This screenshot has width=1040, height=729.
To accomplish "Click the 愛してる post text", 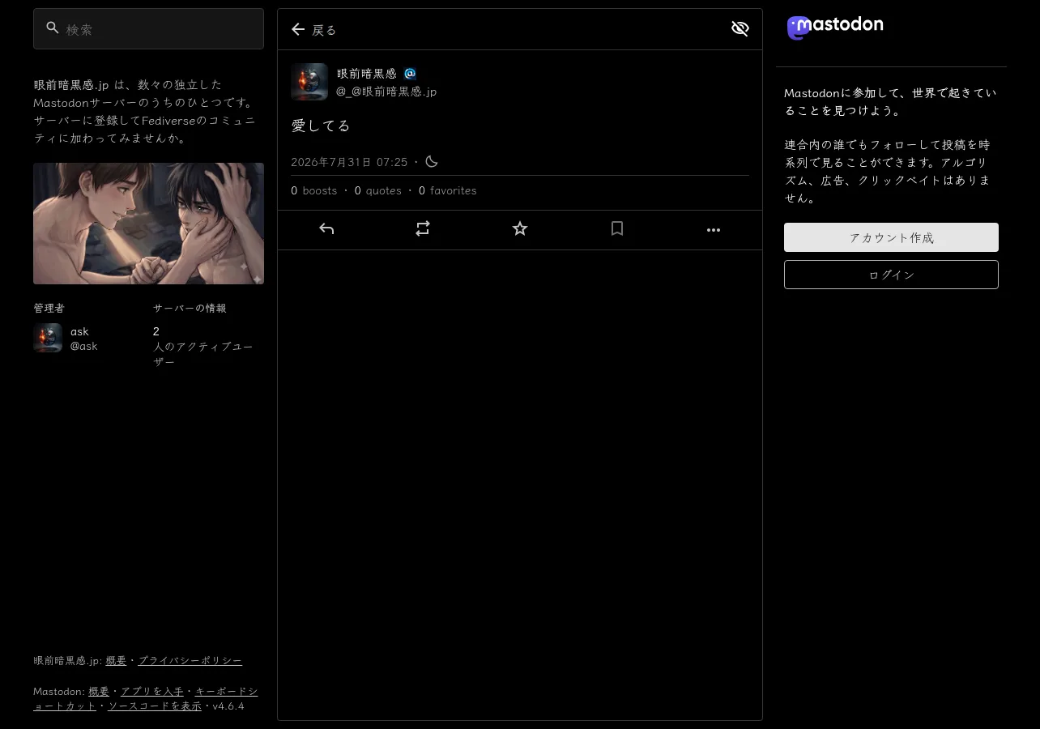I will tap(321, 126).
